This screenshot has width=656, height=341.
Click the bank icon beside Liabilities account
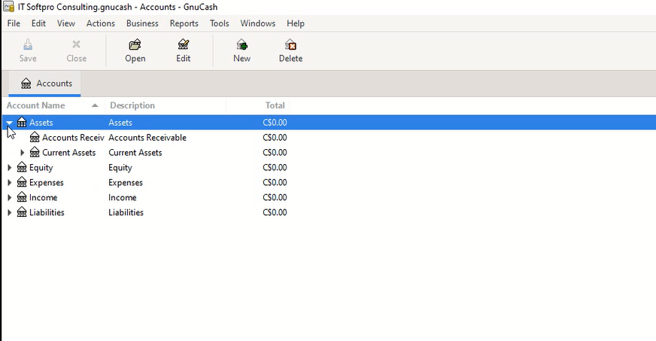tap(22, 213)
